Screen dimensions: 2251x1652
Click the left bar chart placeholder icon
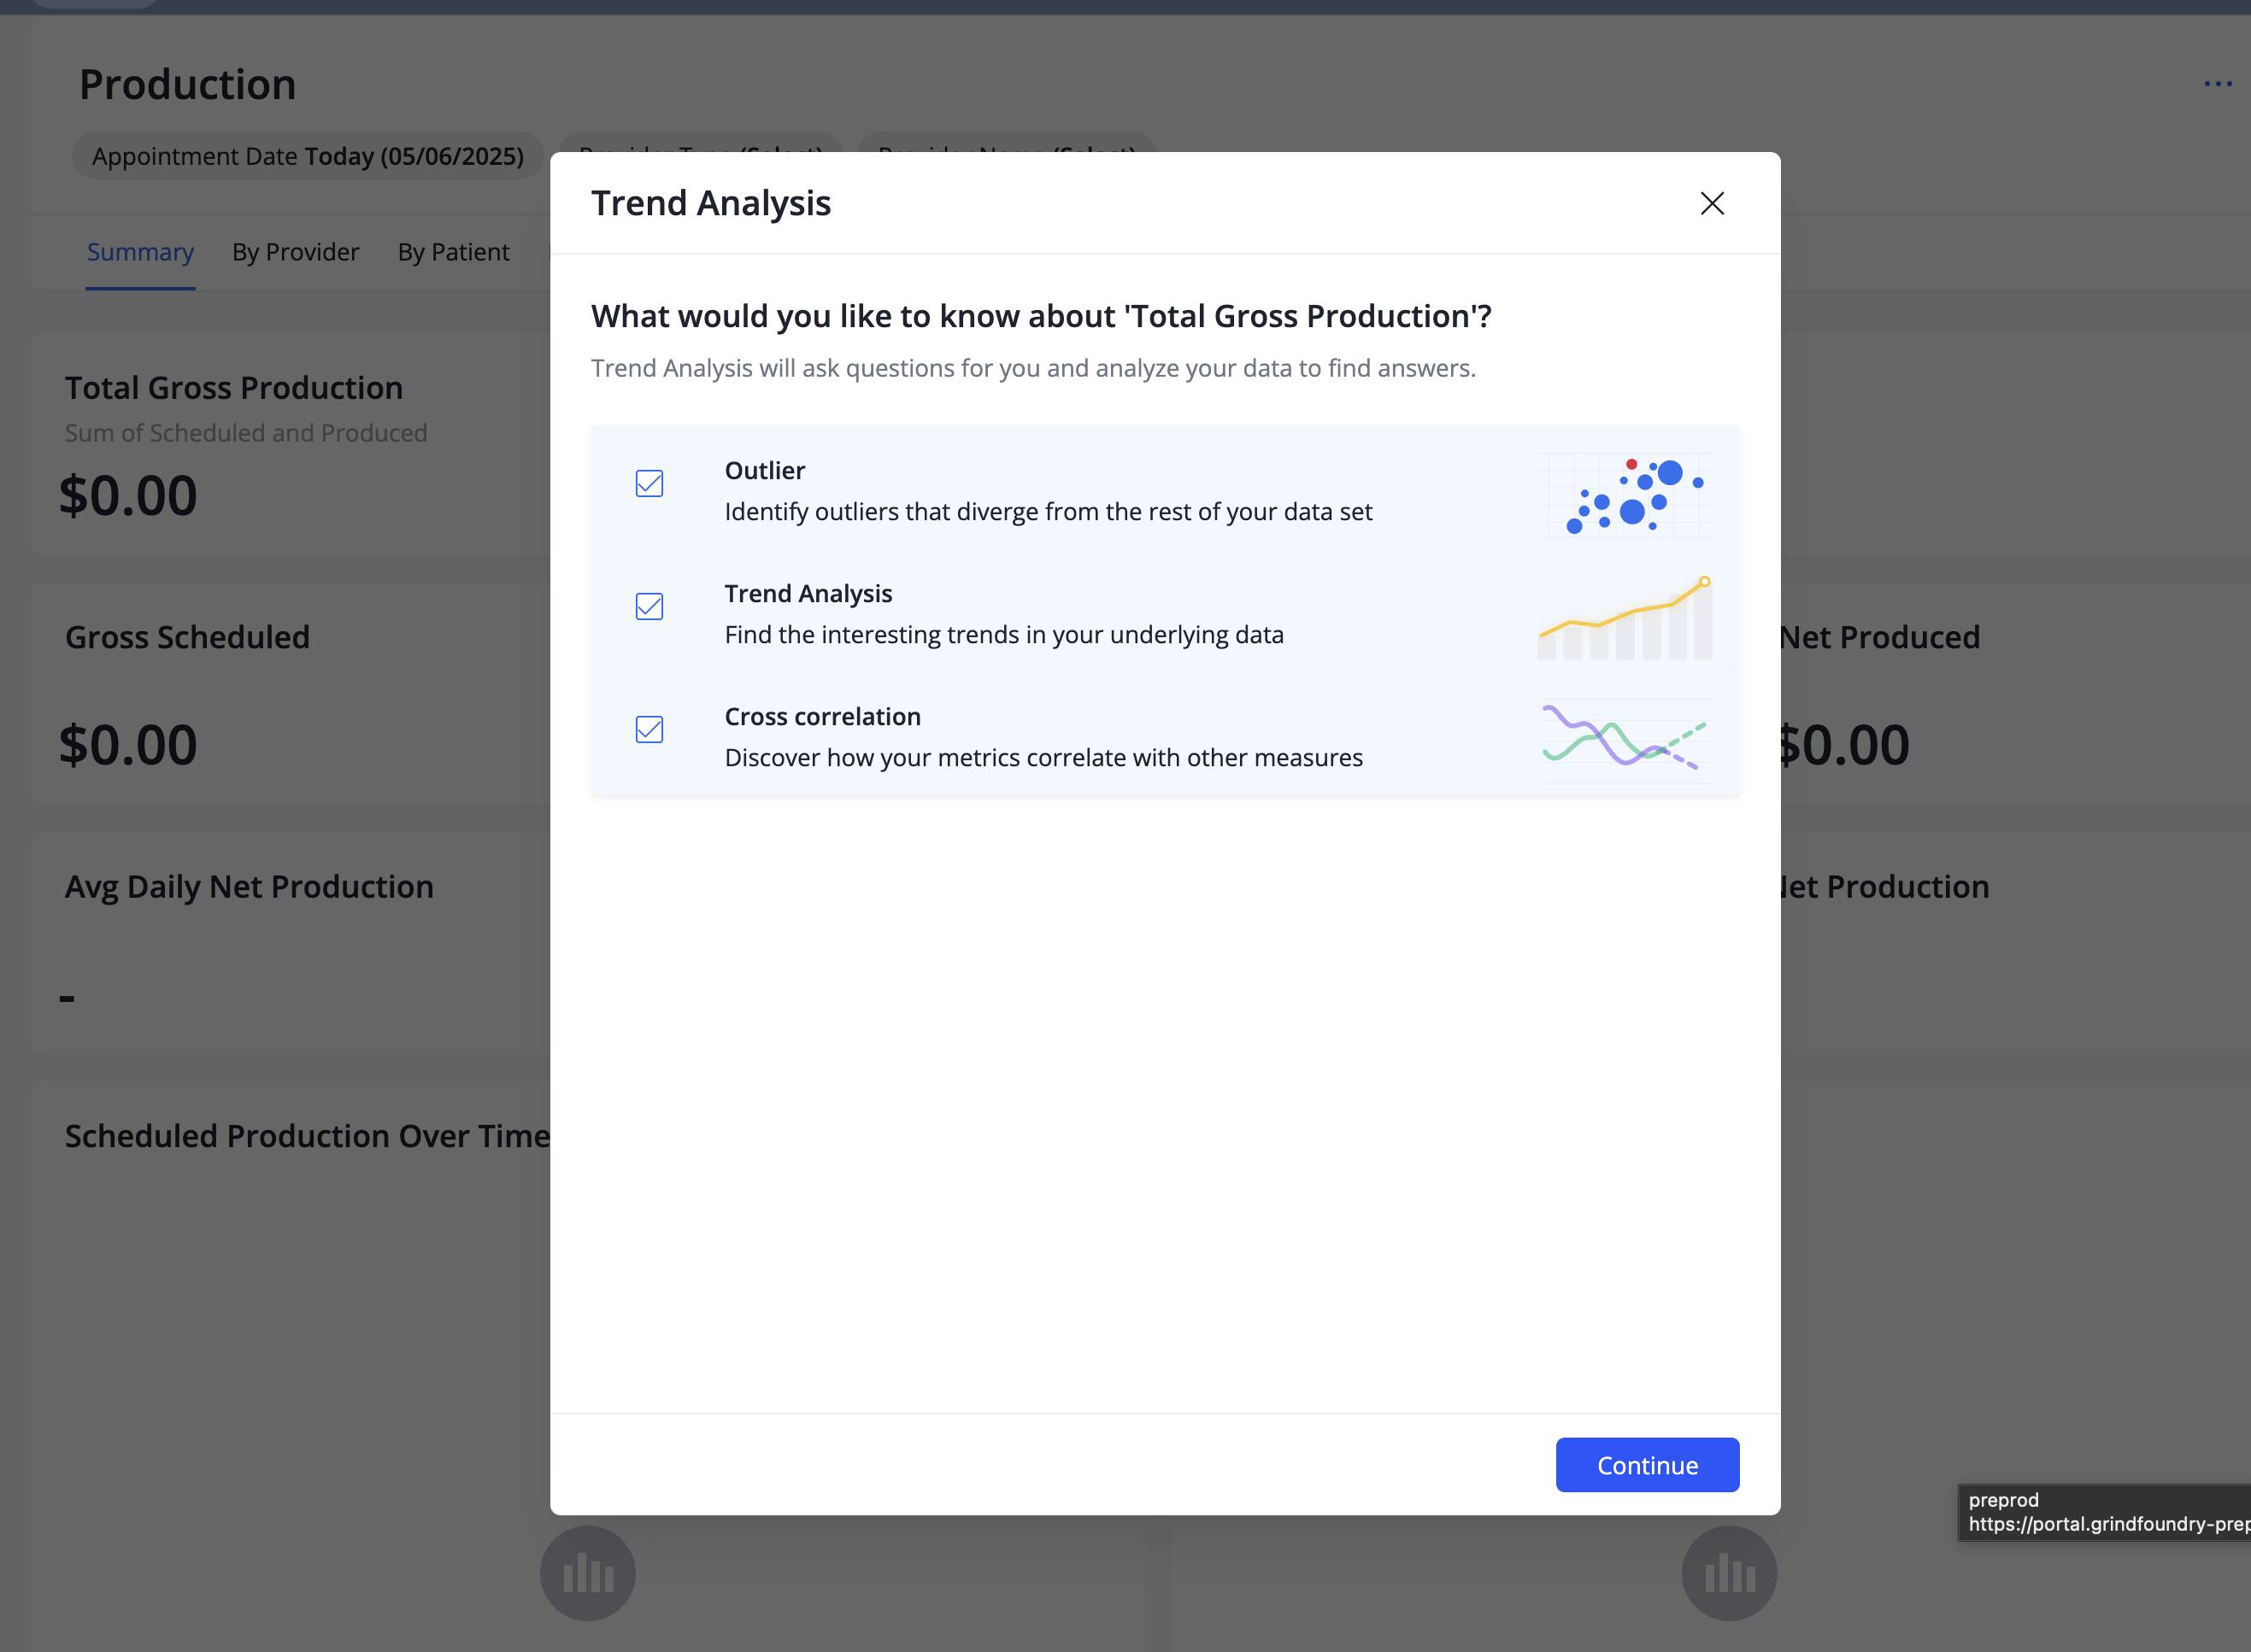pyautogui.click(x=587, y=1573)
